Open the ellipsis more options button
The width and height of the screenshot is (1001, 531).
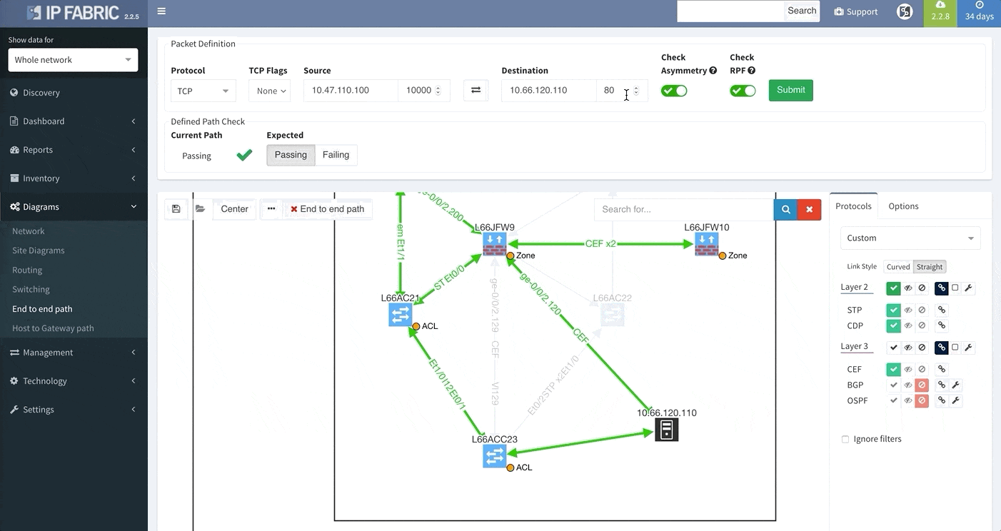[x=271, y=209]
